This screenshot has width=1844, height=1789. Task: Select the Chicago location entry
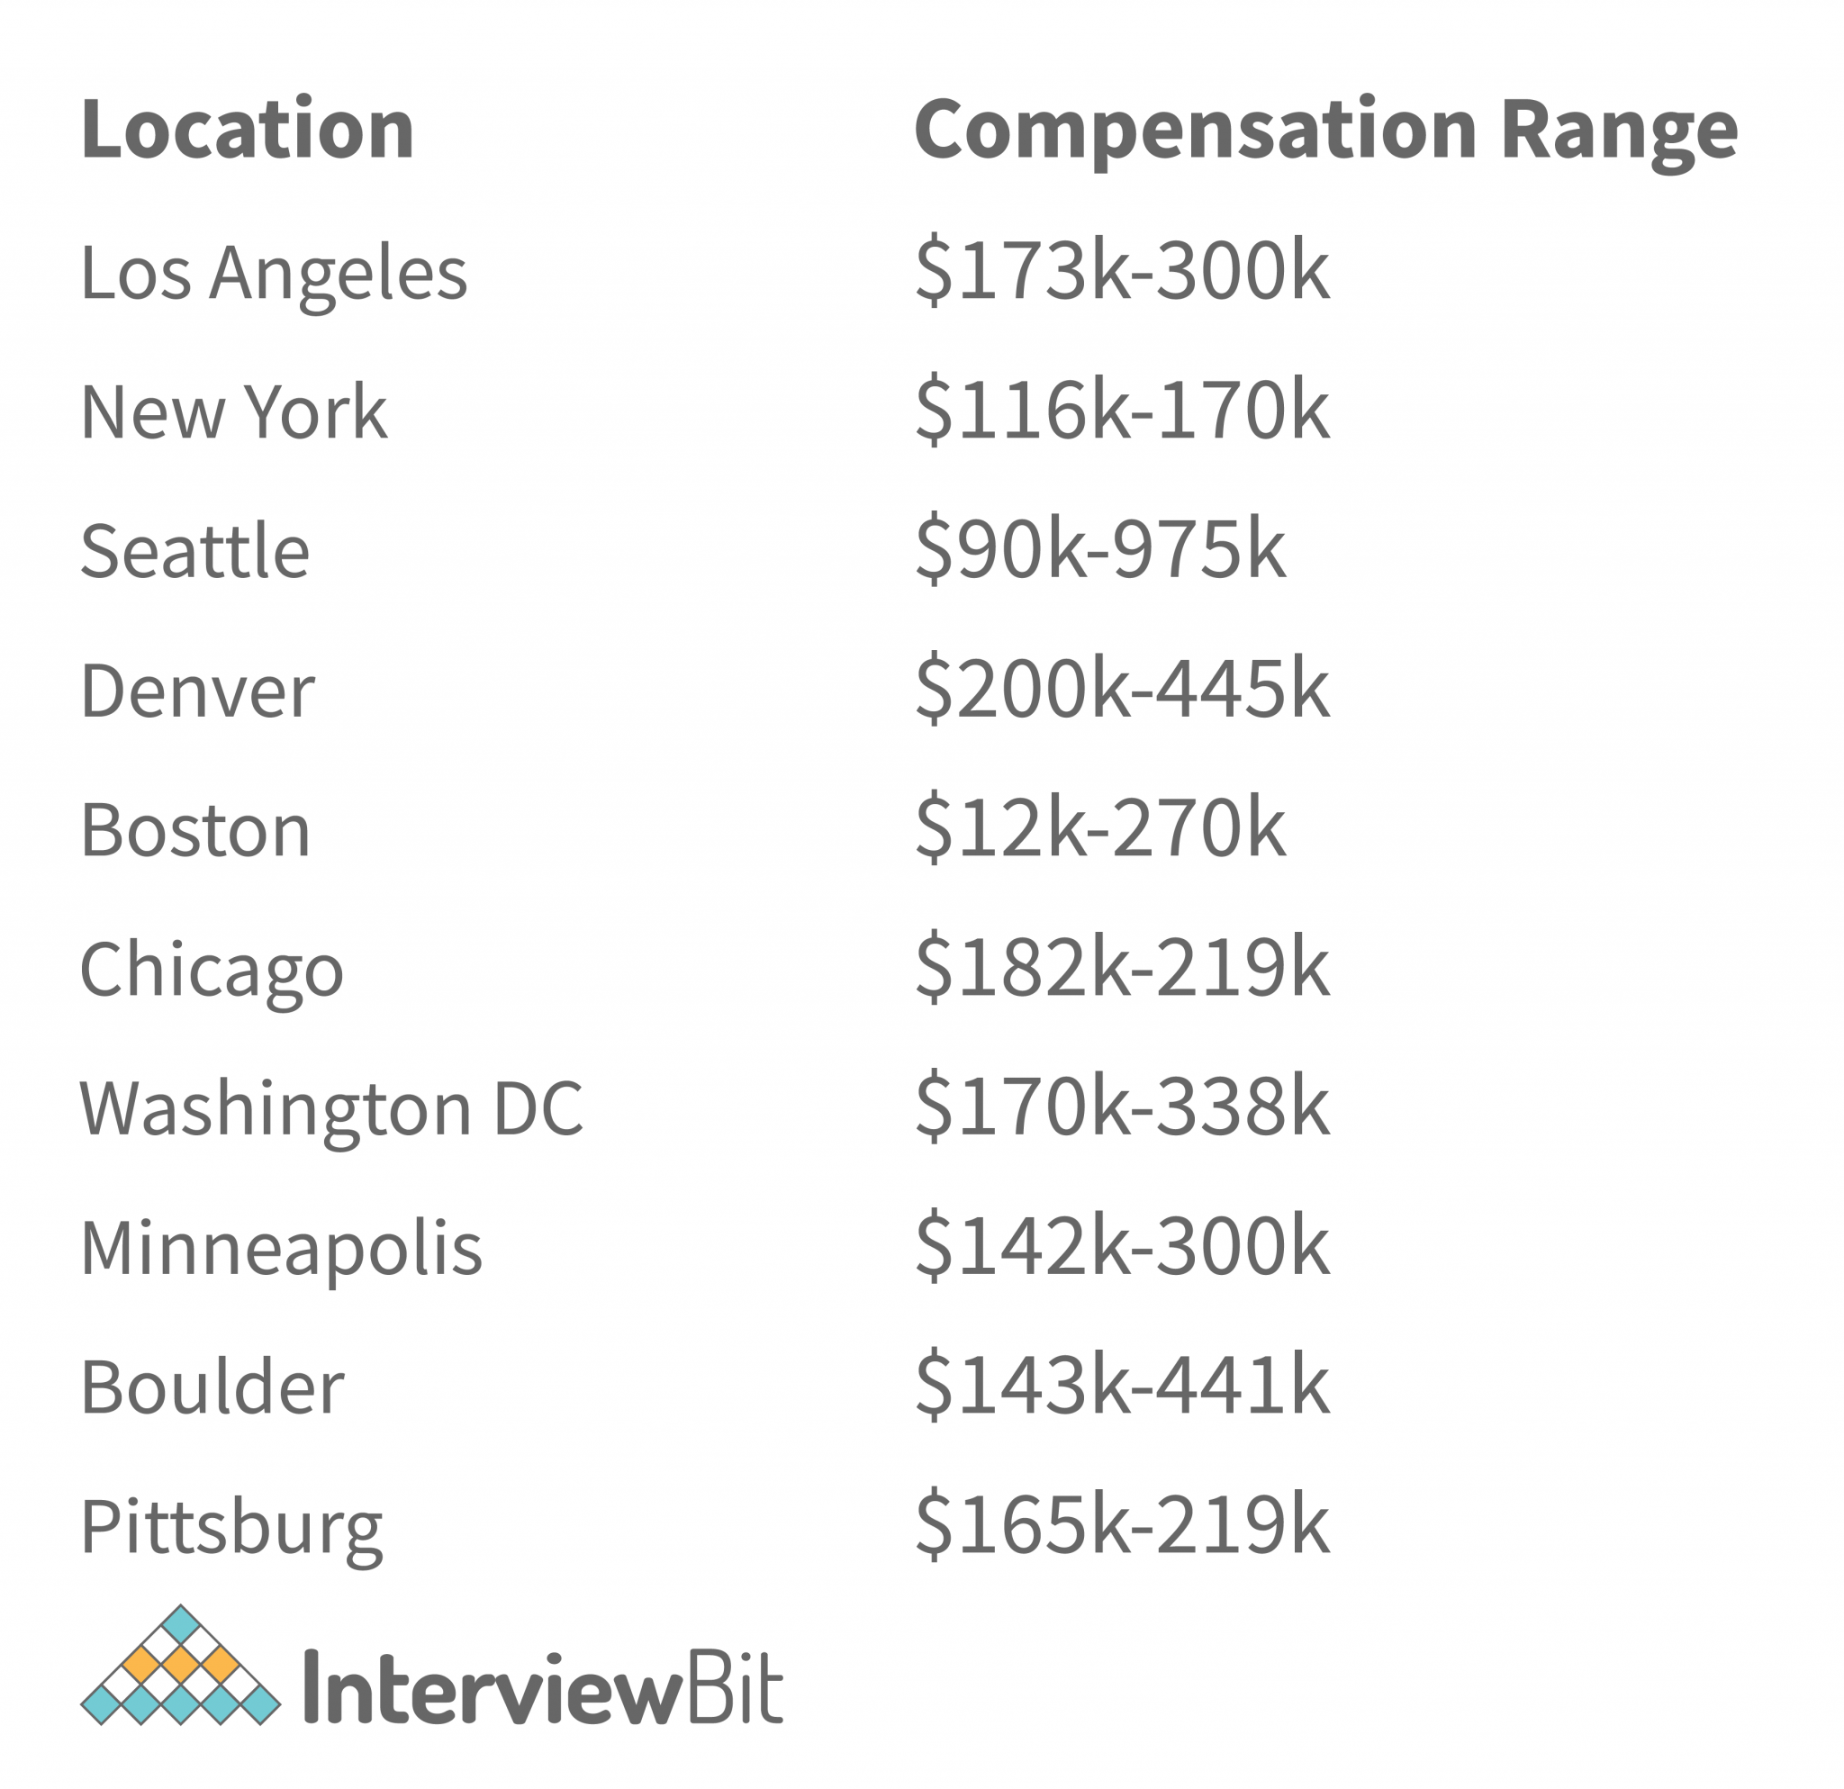point(212,971)
